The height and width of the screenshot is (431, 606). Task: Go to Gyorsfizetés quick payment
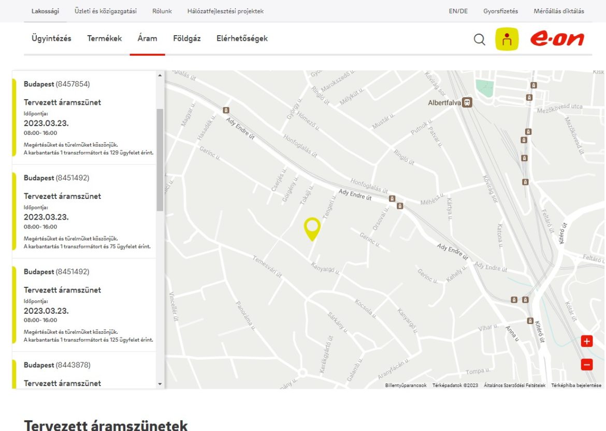coord(500,11)
